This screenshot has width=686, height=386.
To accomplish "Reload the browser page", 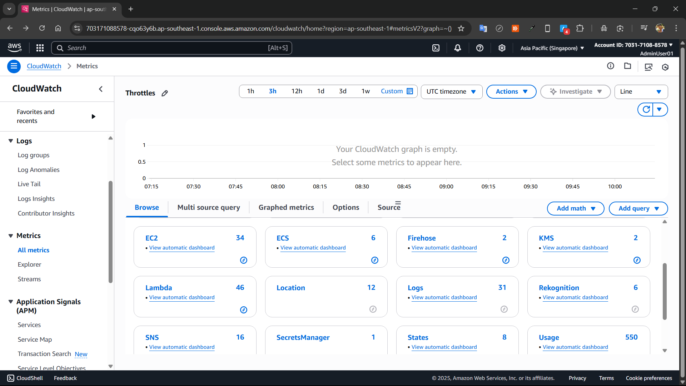I will coord(42,28).
